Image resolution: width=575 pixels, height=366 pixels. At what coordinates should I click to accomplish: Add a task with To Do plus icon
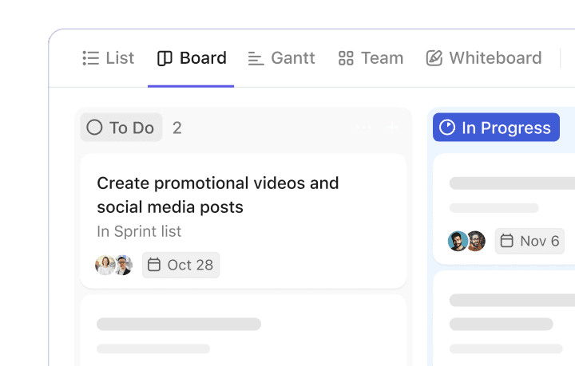click(x=391, y=127)
